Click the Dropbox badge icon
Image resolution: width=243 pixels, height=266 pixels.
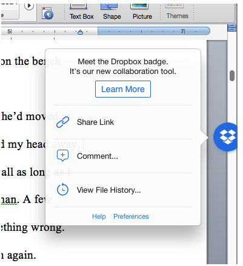click(225, 137)
